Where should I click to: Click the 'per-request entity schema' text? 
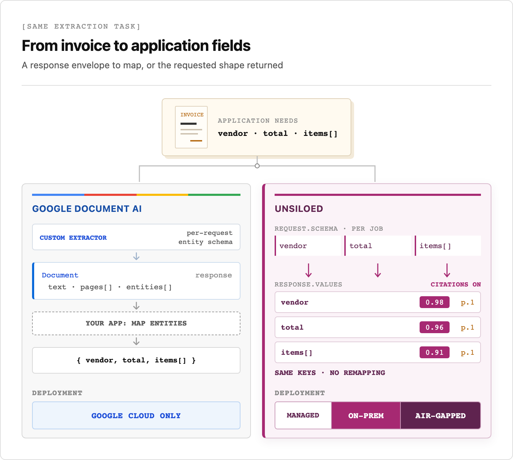pyautogui.click(x=206, y=237)
